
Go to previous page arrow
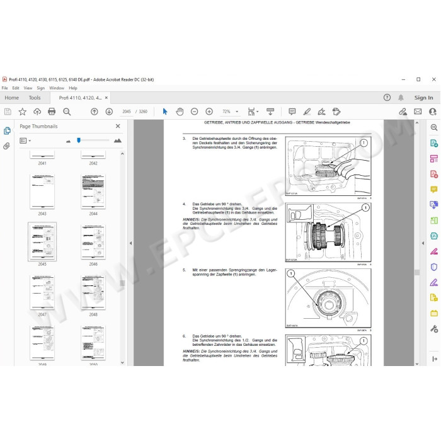click(94, 112)
